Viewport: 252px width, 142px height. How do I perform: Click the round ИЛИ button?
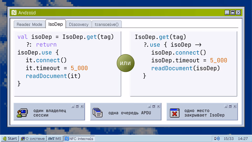point(125,63)
